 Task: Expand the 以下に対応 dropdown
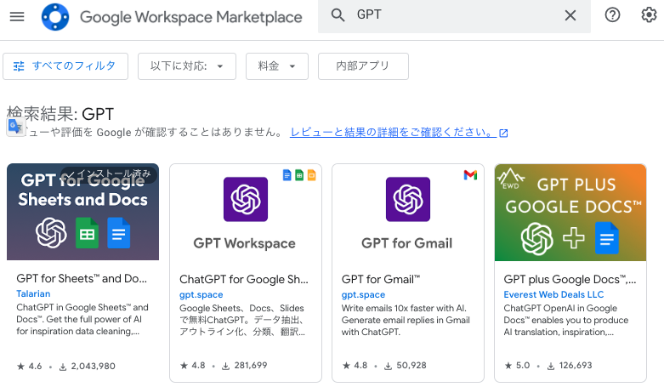pyautogui.click(x=187, y=66)
